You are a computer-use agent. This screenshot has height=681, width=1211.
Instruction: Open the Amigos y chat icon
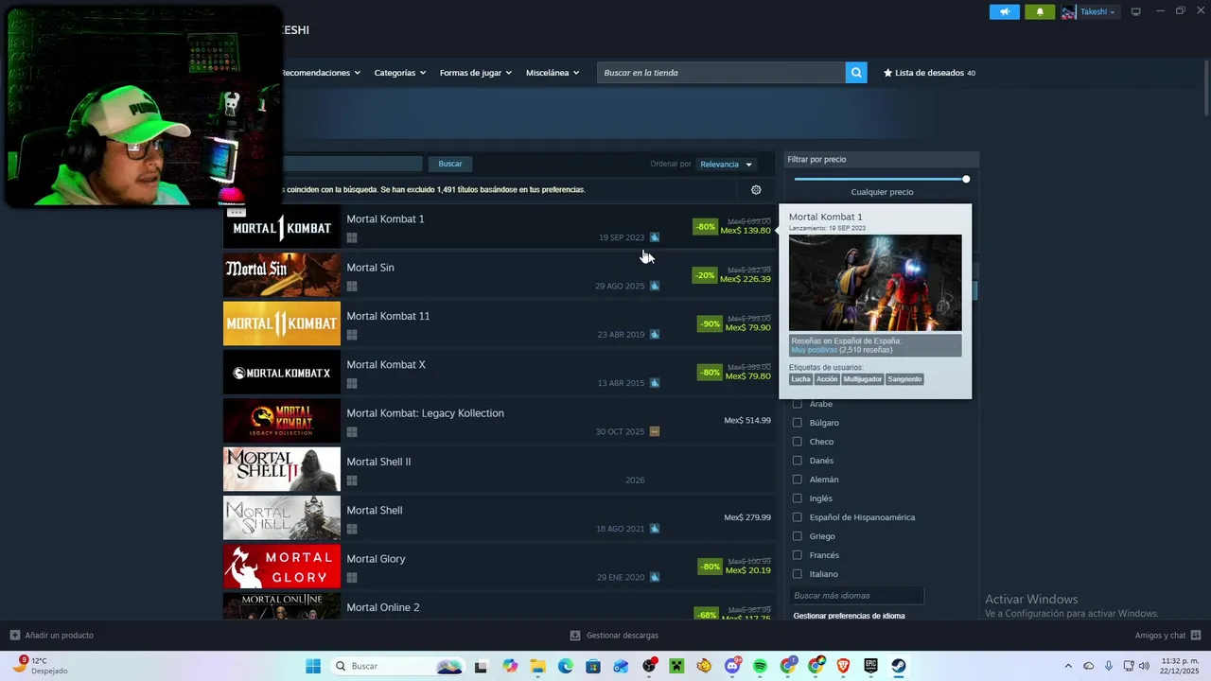tap(1196, 636)
